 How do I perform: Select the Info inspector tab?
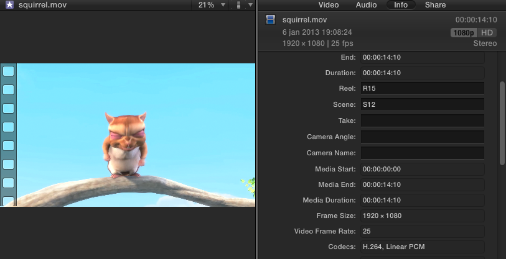tap(400, 5)
